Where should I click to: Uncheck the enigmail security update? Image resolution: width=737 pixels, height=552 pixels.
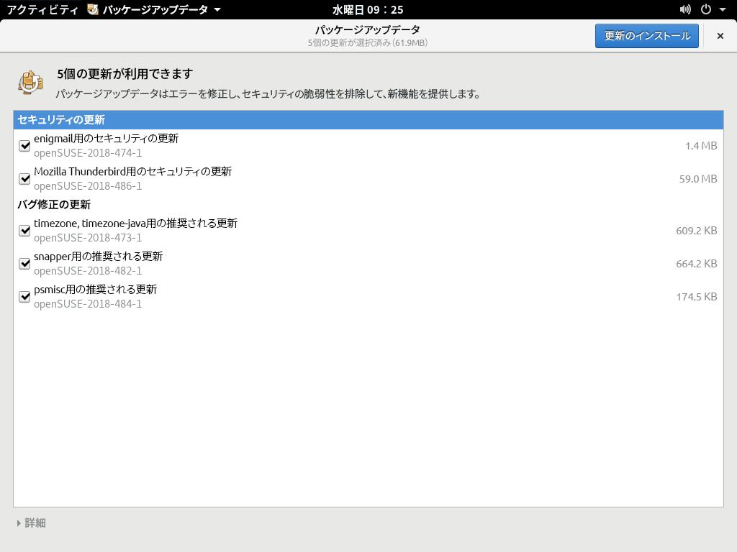point(24,146)
